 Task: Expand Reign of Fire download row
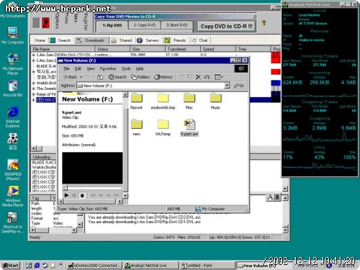(x=34, y=94)
